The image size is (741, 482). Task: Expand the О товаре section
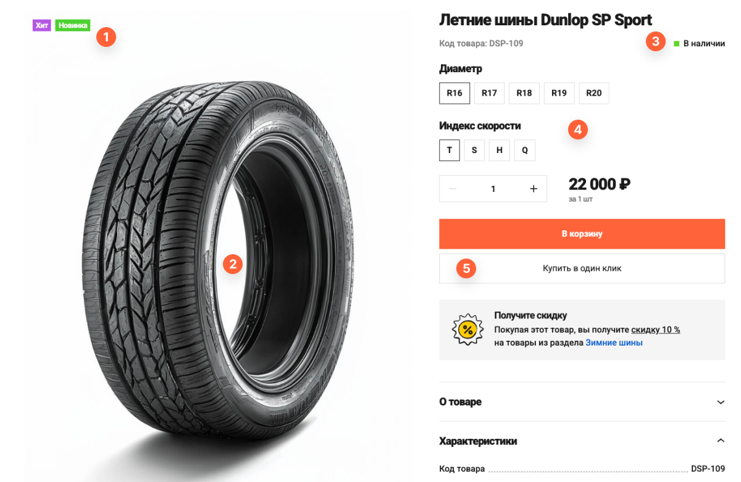tap(582, 402)
